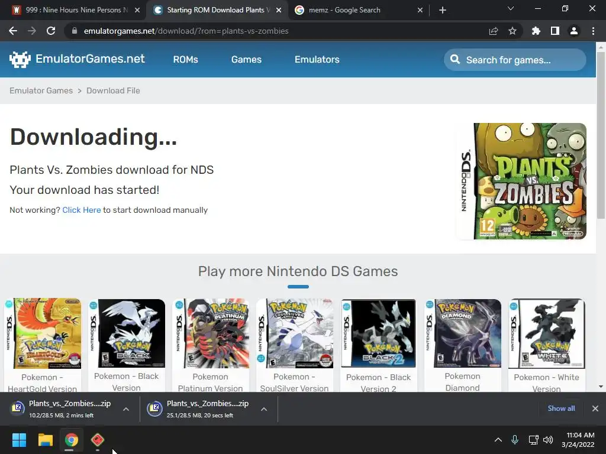Open Pokemon Platinum Version cover
This screenshot has height=454, width=606.
coord(211,333)
